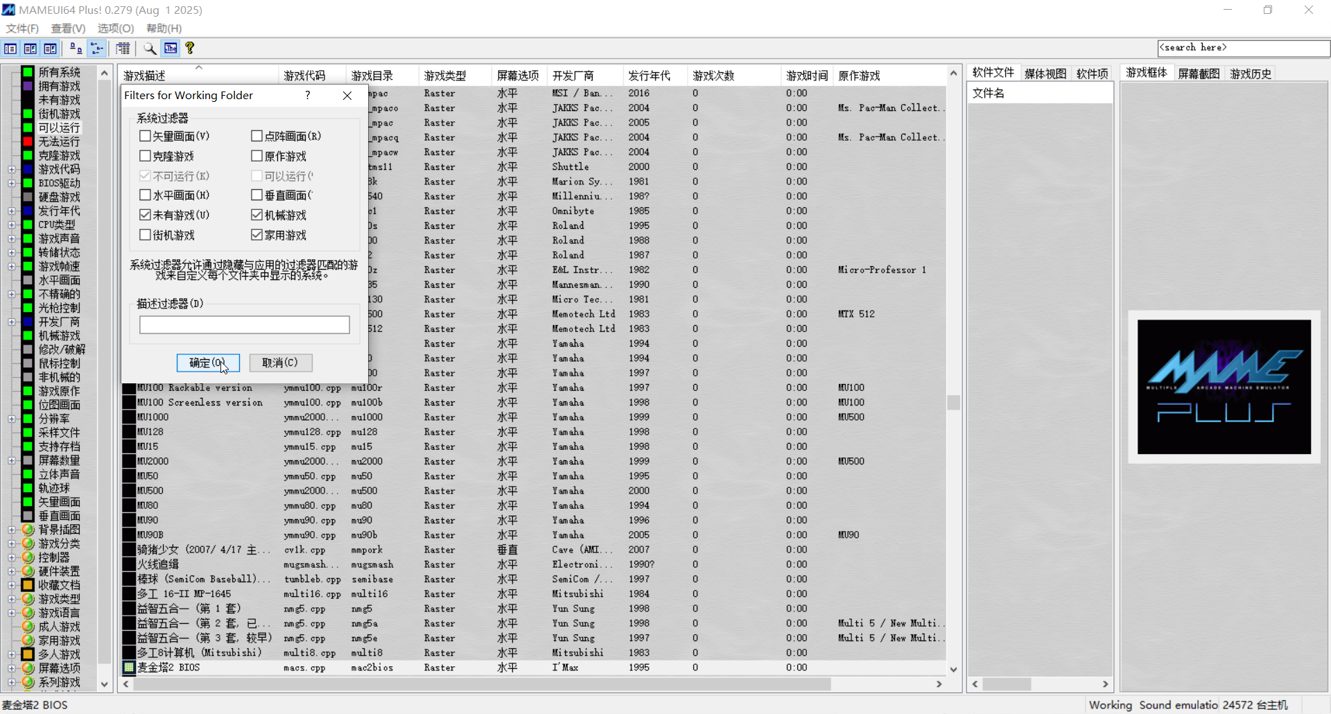
Task: Check the 原作游戏 filter checkbox
Action: point(256,156)
